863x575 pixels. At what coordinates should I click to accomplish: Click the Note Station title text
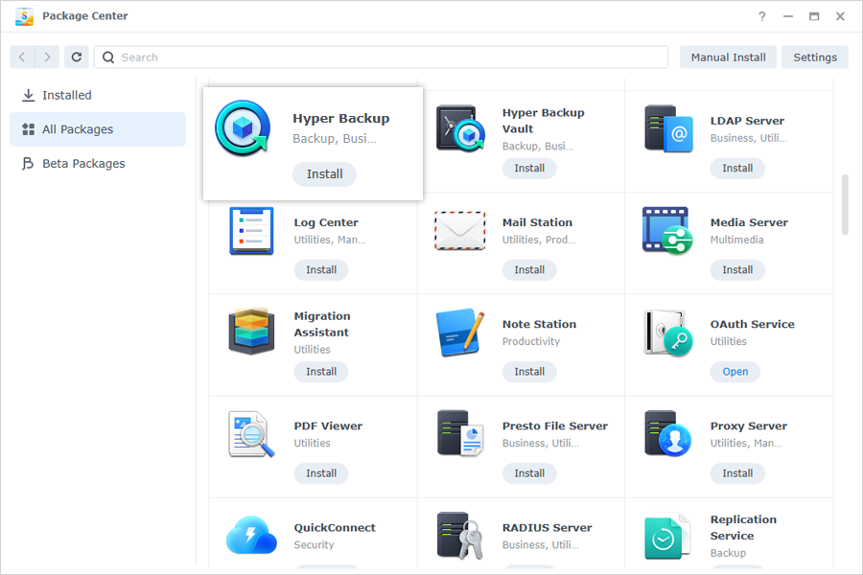click(539, 325)
